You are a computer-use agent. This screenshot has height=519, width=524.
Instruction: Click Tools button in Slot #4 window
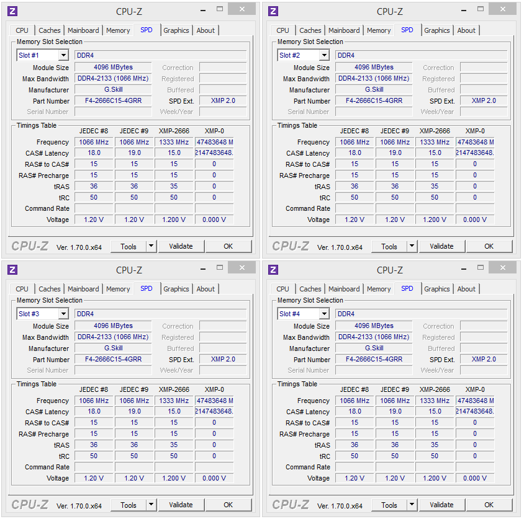point(389,505)
